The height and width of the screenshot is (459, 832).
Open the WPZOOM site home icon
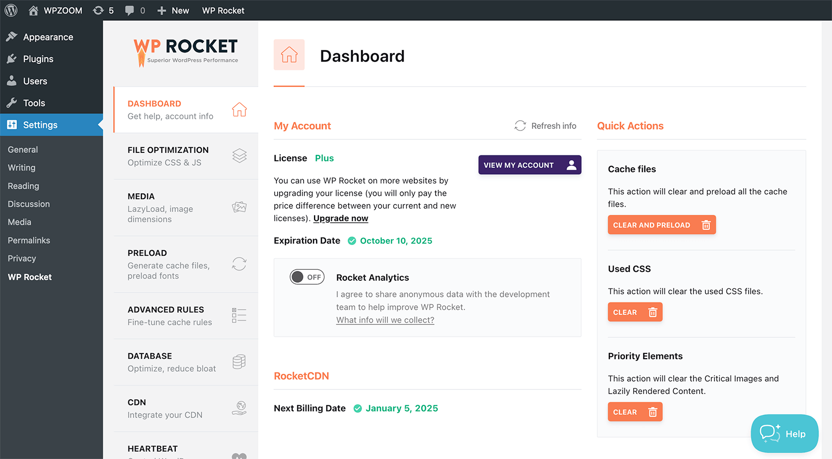pos(33,10)
